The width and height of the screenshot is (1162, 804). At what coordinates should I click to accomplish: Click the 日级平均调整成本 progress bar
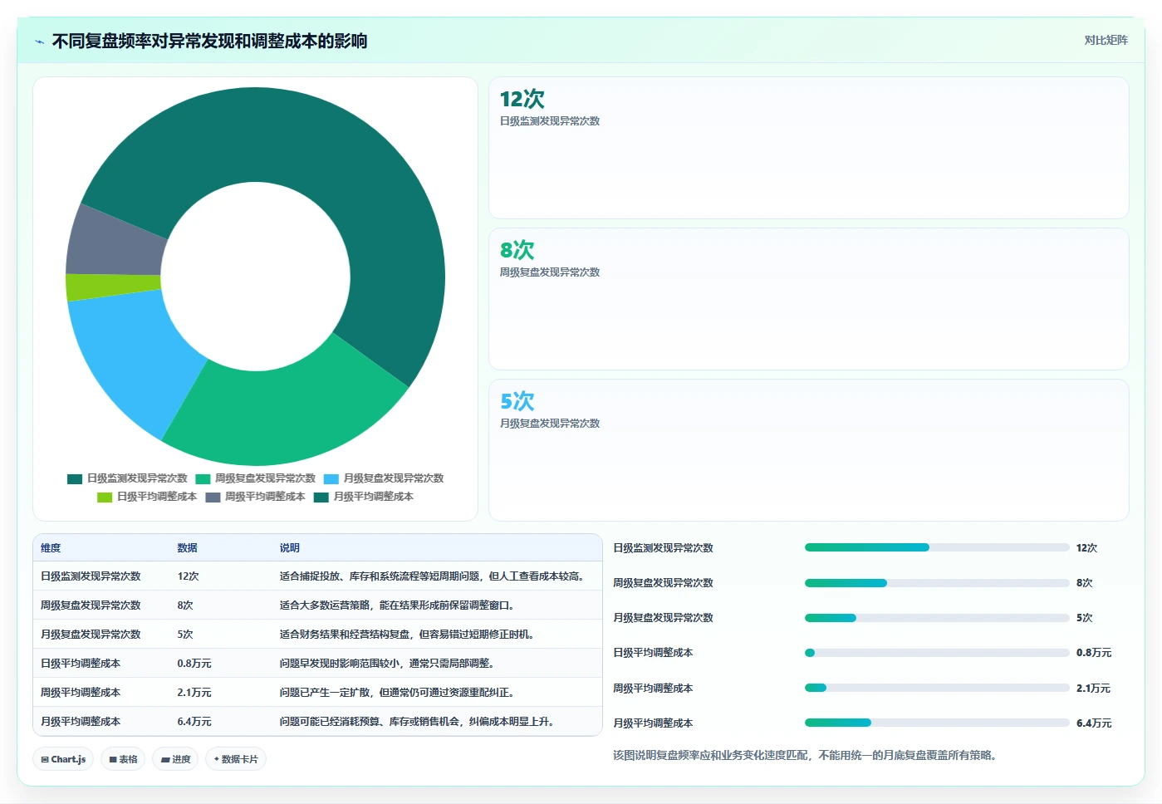tap(937, 653)
